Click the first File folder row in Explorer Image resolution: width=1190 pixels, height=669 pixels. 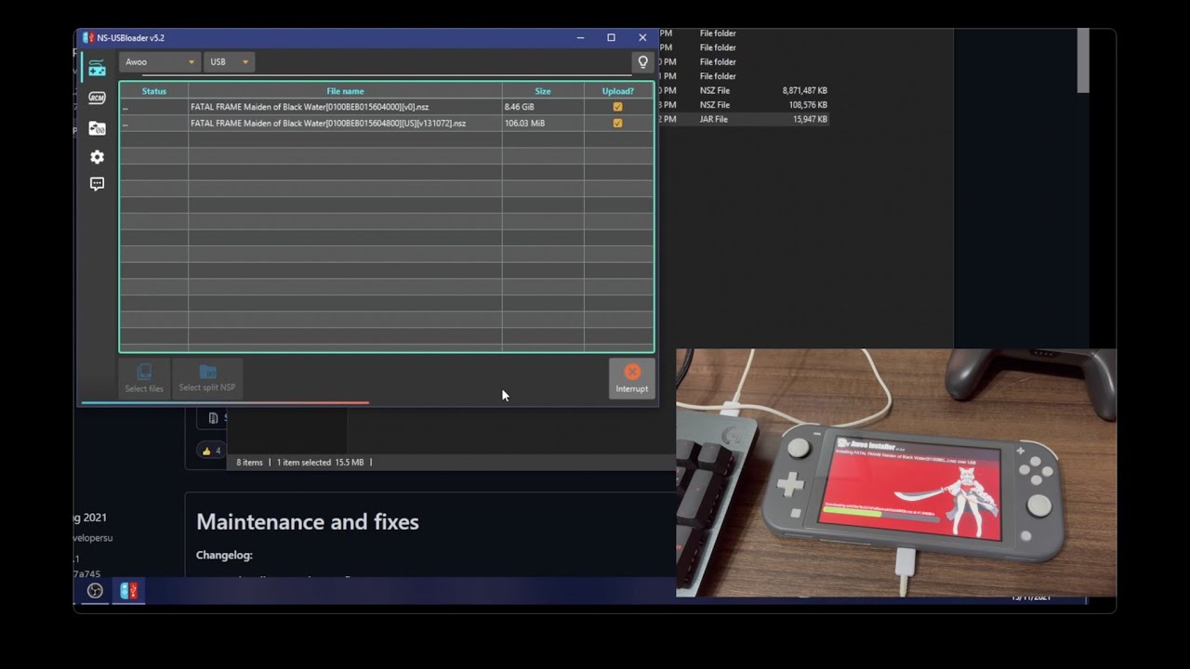click(744, 33)
